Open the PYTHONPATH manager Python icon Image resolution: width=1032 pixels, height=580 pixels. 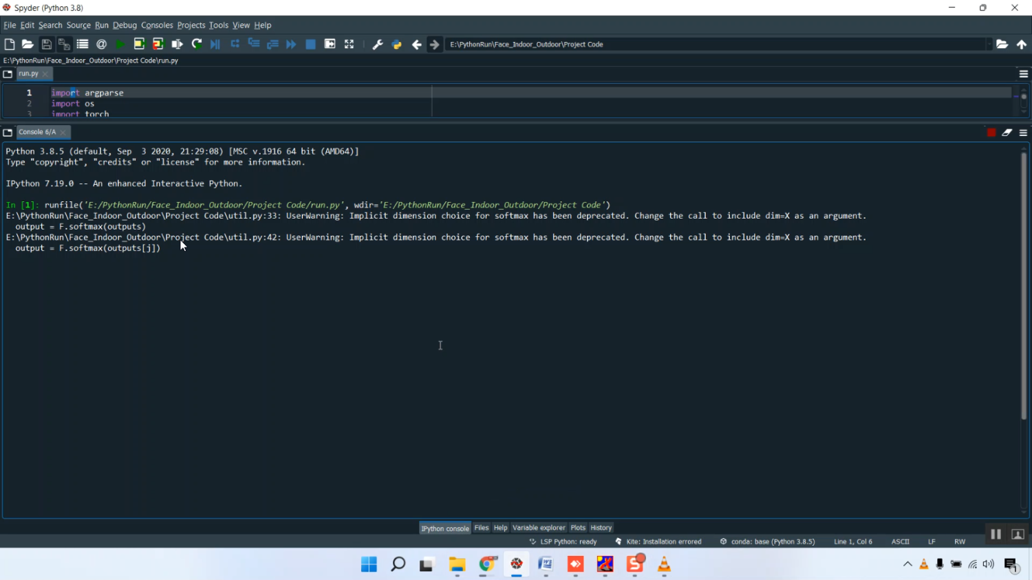(397, 44)
